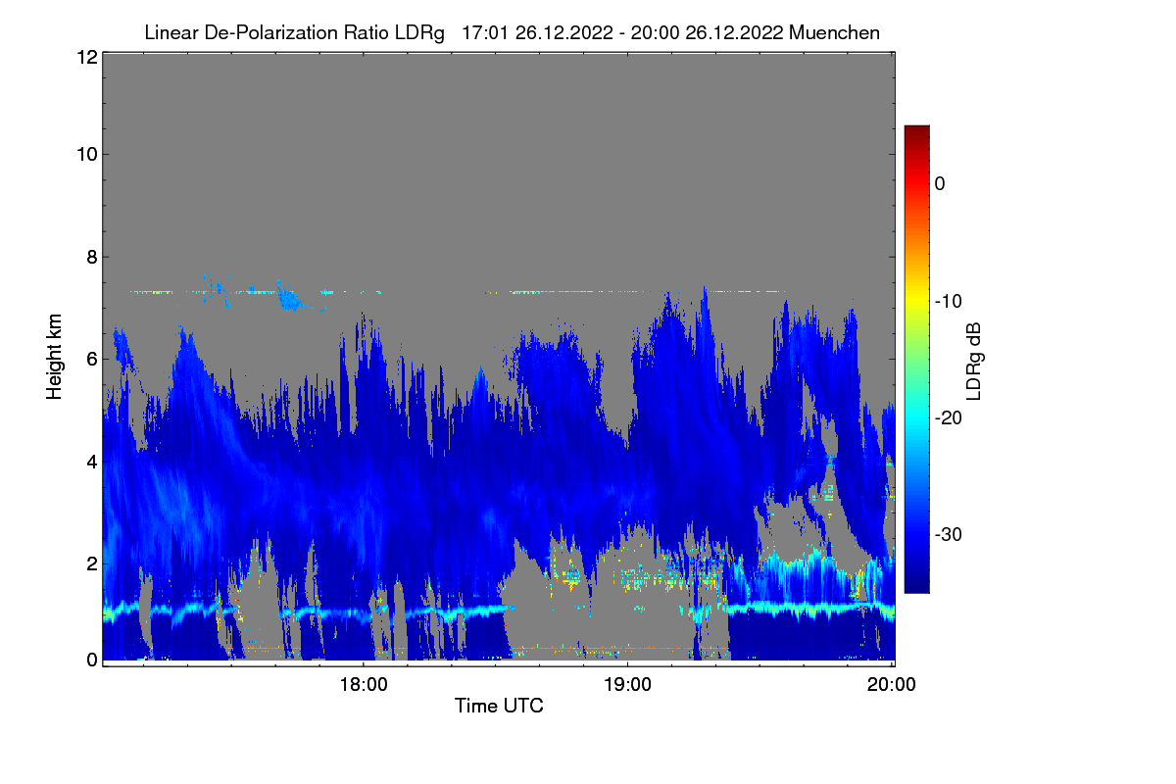Click the '20:00' time tick label
Viewport: 1176px width, 784px height.
891,684
